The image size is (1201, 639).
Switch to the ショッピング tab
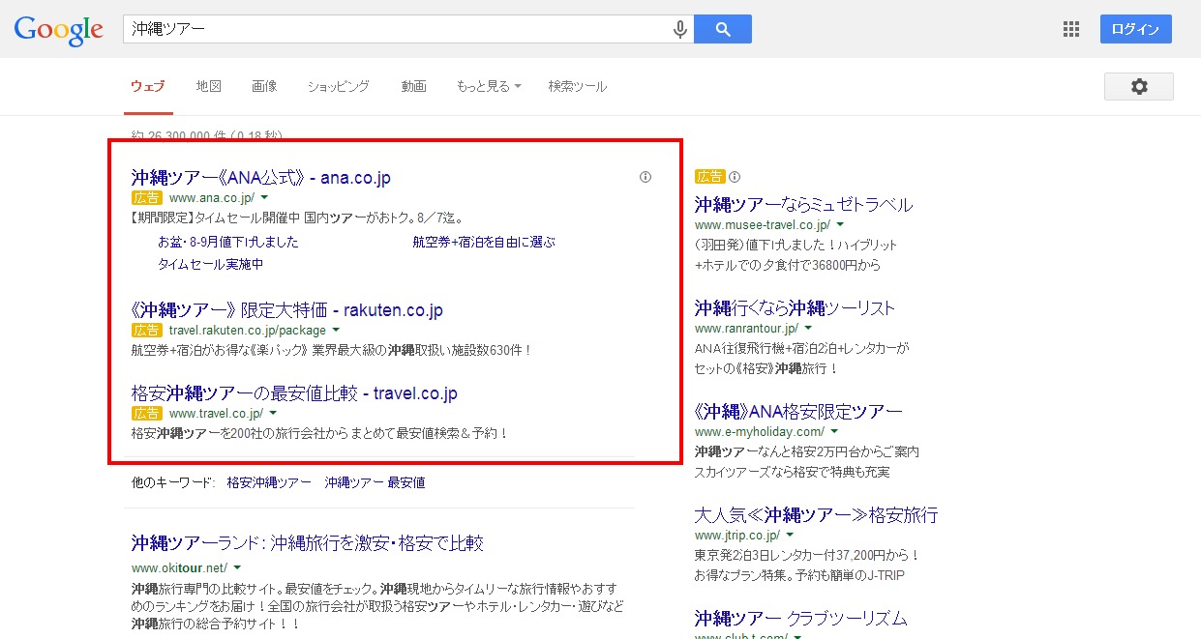339,86
